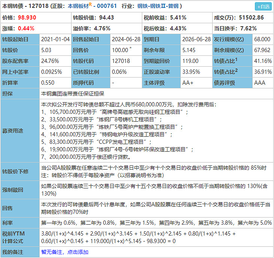274x258 pixels.
Task: Click the 回售价 value 100.00
Action: (x=120, y=50)
